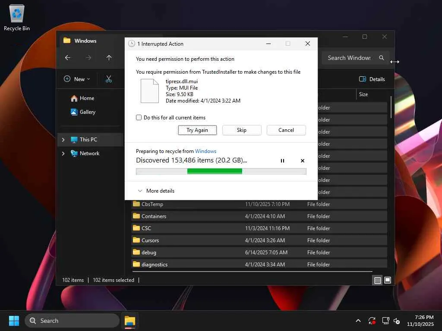This screenshot has height=331, width=442.
Task: Select the Cursors folder
Action: click(259, 240)
